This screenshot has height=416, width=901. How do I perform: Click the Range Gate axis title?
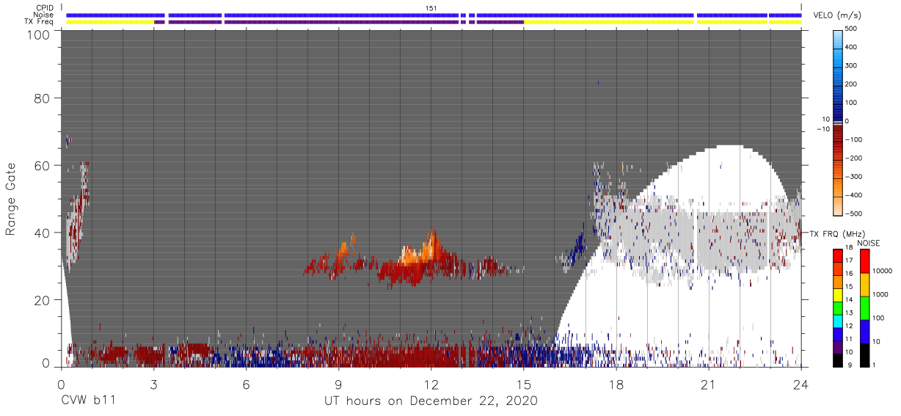pyautogui.click(x=11, y=199)
